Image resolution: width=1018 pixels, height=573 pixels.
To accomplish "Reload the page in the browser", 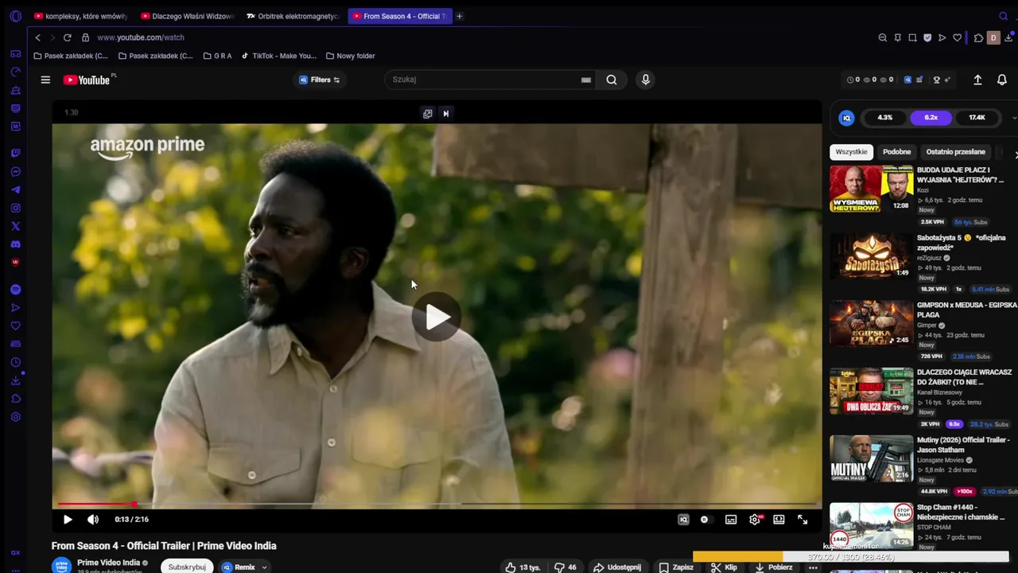I will [67, 37].
